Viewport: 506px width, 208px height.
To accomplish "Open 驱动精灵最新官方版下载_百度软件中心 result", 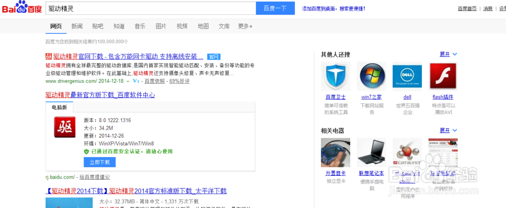I will click(x=100, y=95).
